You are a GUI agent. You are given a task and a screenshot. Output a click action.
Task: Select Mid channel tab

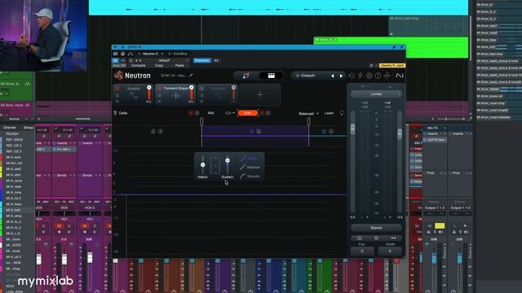pos(210,113)
